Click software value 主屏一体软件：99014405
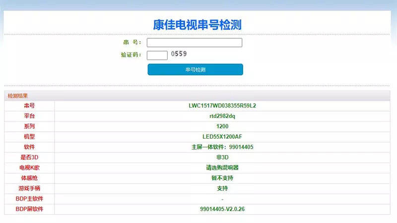The width and height of the screenshot is (397, 223). click(222, 147)
